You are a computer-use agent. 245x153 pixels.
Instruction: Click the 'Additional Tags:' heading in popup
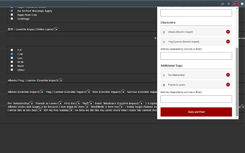pos(171,65)
